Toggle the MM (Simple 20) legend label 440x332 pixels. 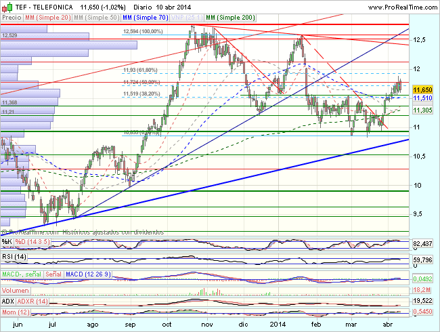pyautogui.click(x=47, y=18)
